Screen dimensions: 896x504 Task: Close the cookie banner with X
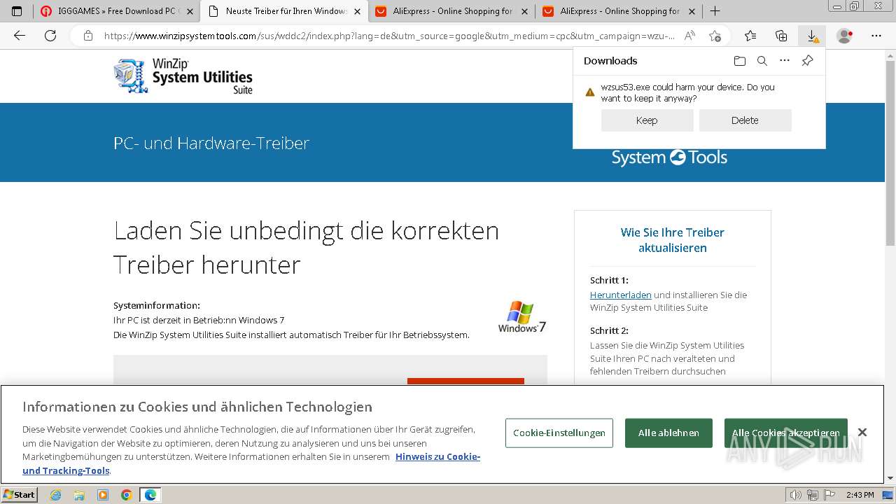pyautogui.click(x=862, y=433)
